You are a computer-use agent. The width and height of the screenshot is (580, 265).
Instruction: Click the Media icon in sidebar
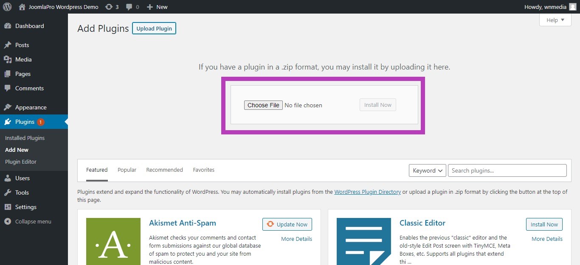click(8, 59)
